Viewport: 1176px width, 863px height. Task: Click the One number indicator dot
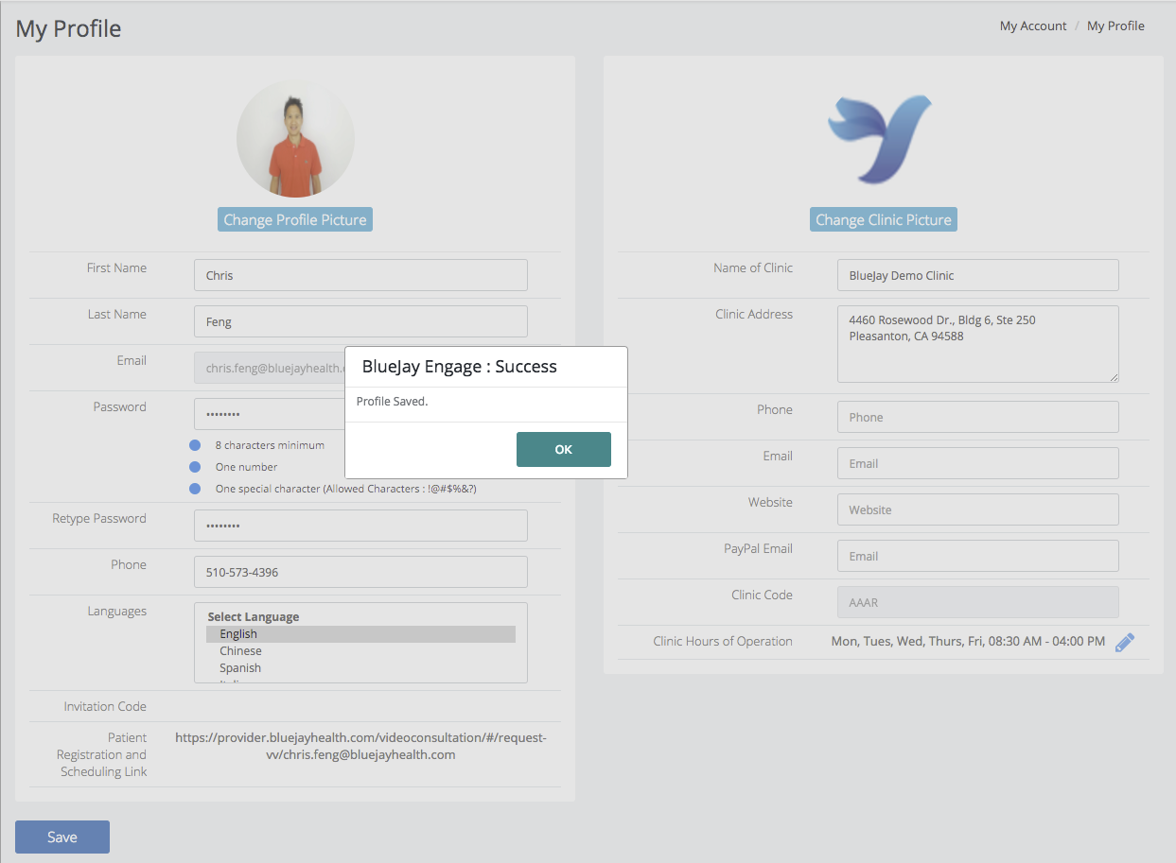pos(195,467)
